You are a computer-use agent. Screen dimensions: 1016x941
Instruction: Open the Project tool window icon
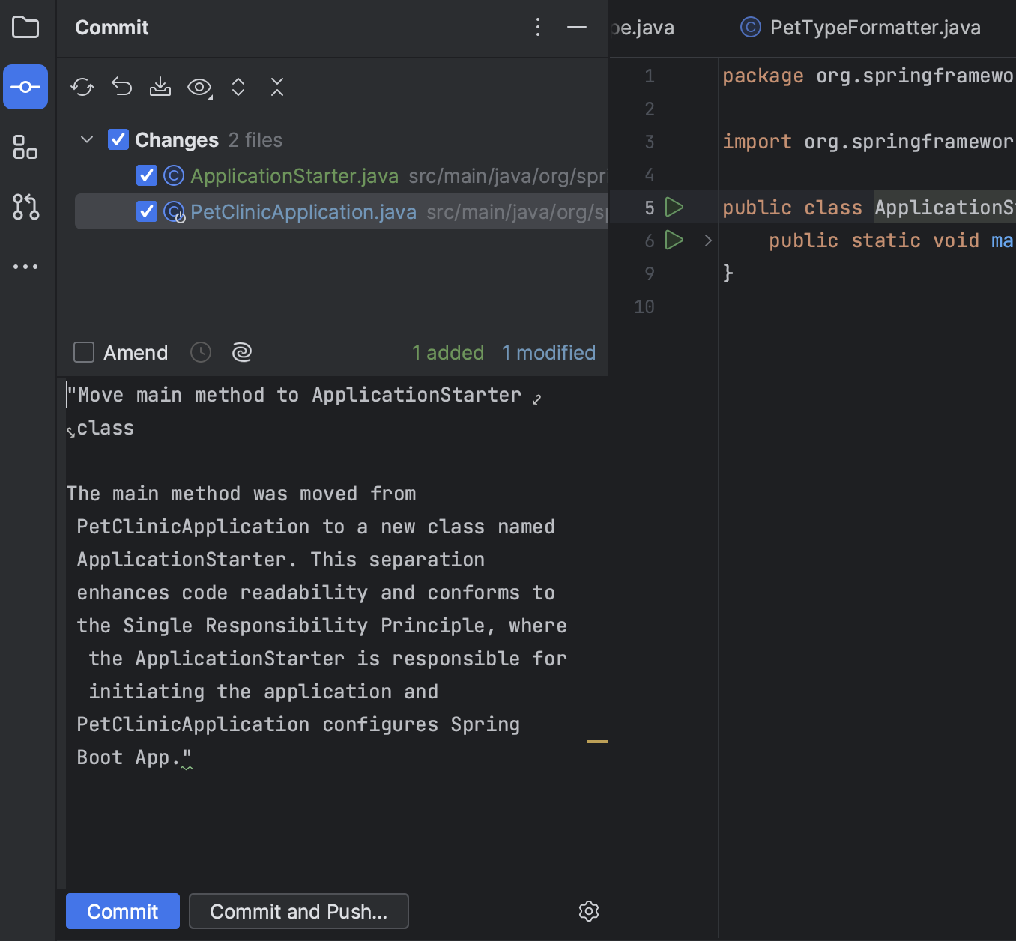tap(25, 27)
